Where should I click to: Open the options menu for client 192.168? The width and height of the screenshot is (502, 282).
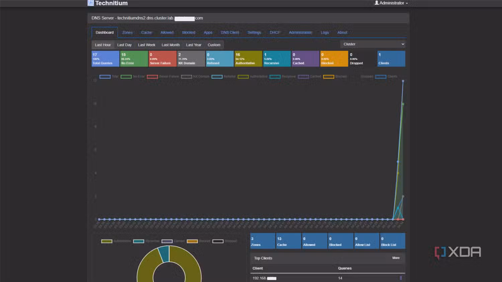[x=401, y=278]
